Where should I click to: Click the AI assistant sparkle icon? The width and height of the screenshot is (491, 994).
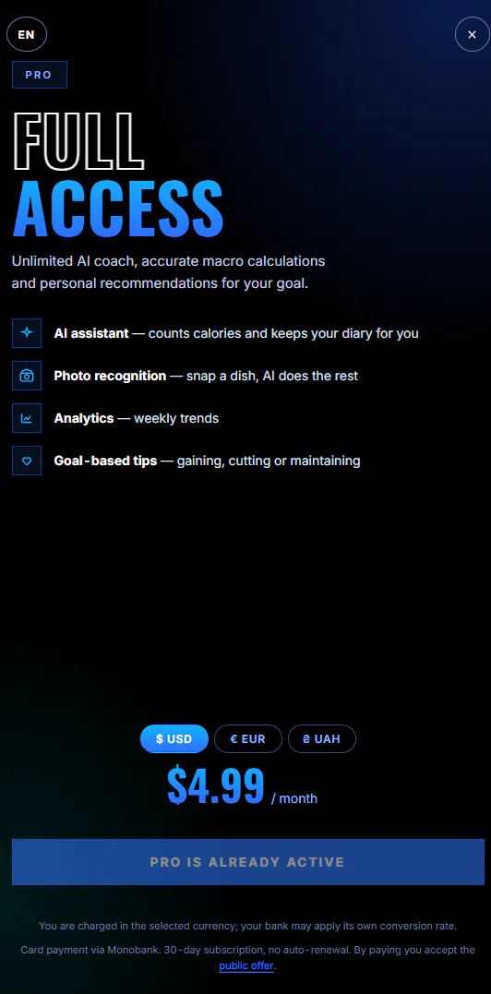click(27, 333)
